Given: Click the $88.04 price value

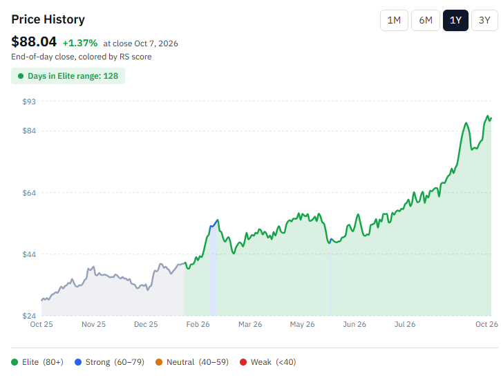Looking at the screenshot, I should (34, 42).
